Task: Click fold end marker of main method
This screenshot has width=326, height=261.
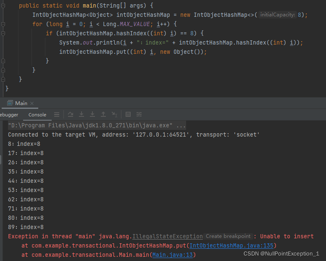Action: pos(3,79)
